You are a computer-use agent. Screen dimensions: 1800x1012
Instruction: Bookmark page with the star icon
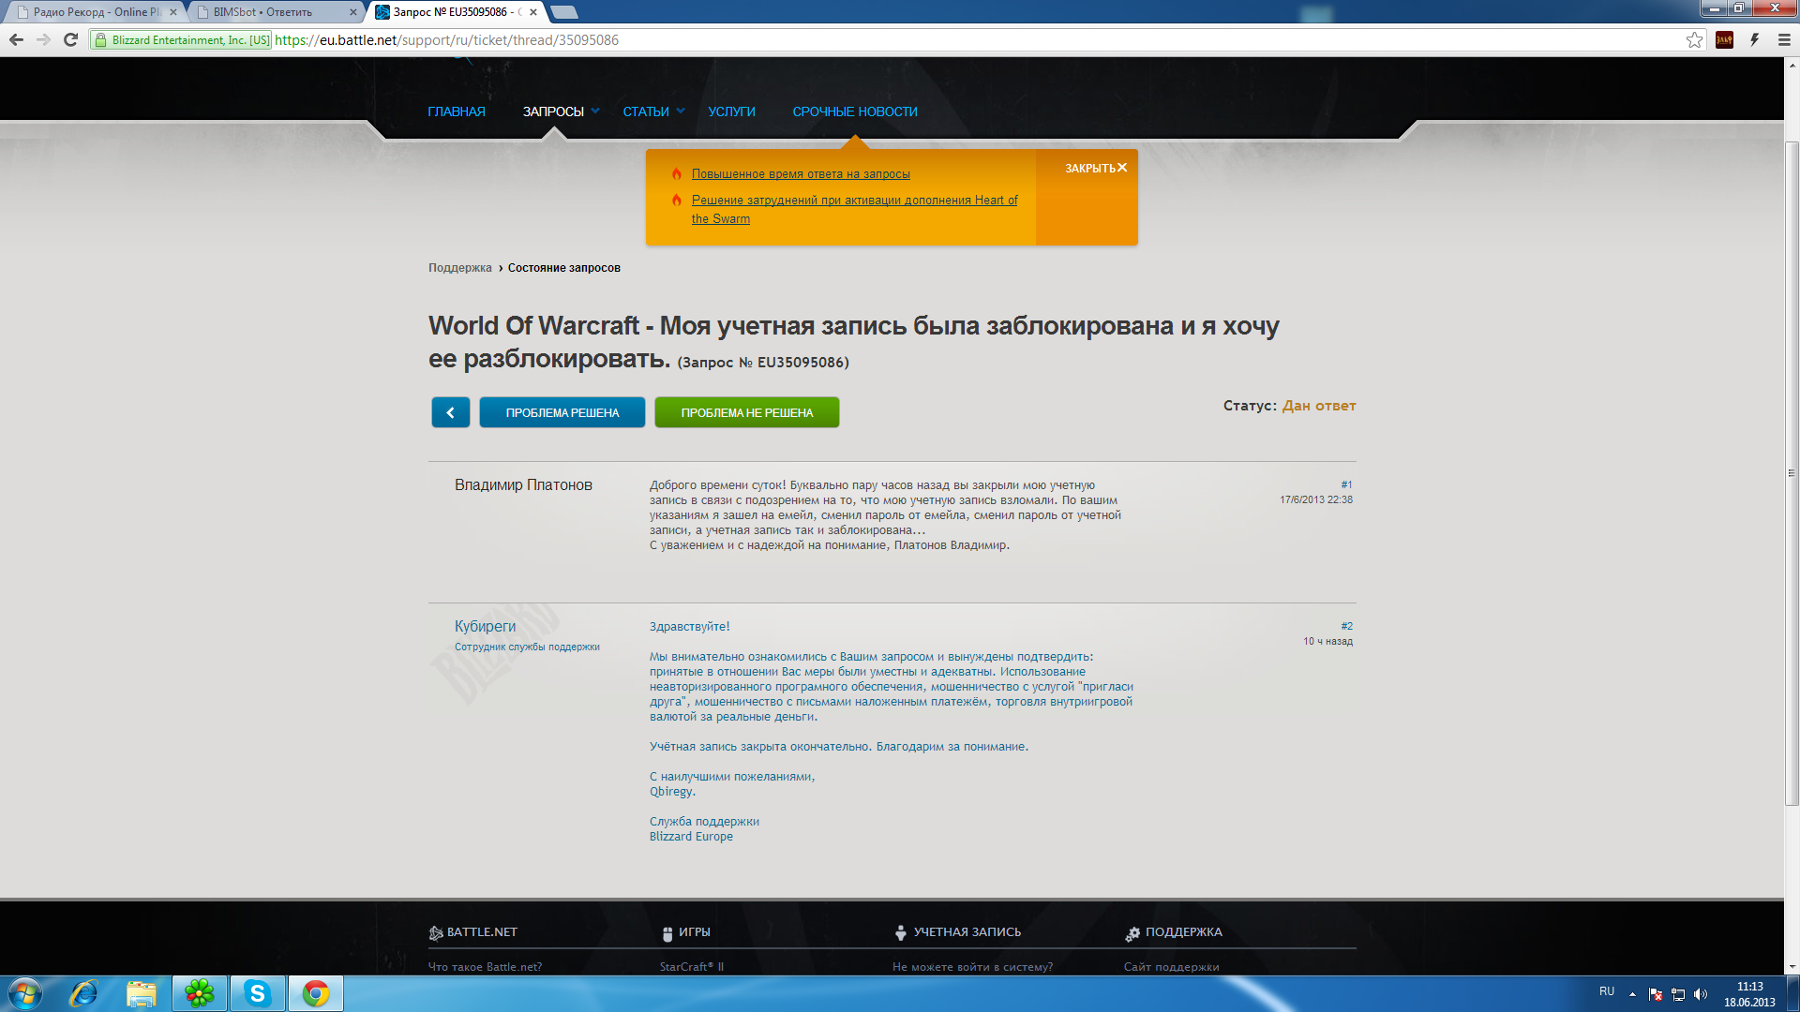(1694, 39)
